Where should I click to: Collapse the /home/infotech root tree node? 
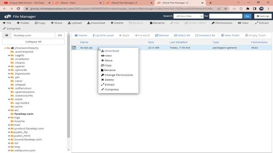(x=5, y=48)
